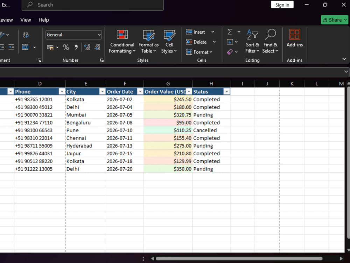Open the Order Value filter dropdown
Image resolution: width=350 pixels, height=263 pixels.
[189, 92]
